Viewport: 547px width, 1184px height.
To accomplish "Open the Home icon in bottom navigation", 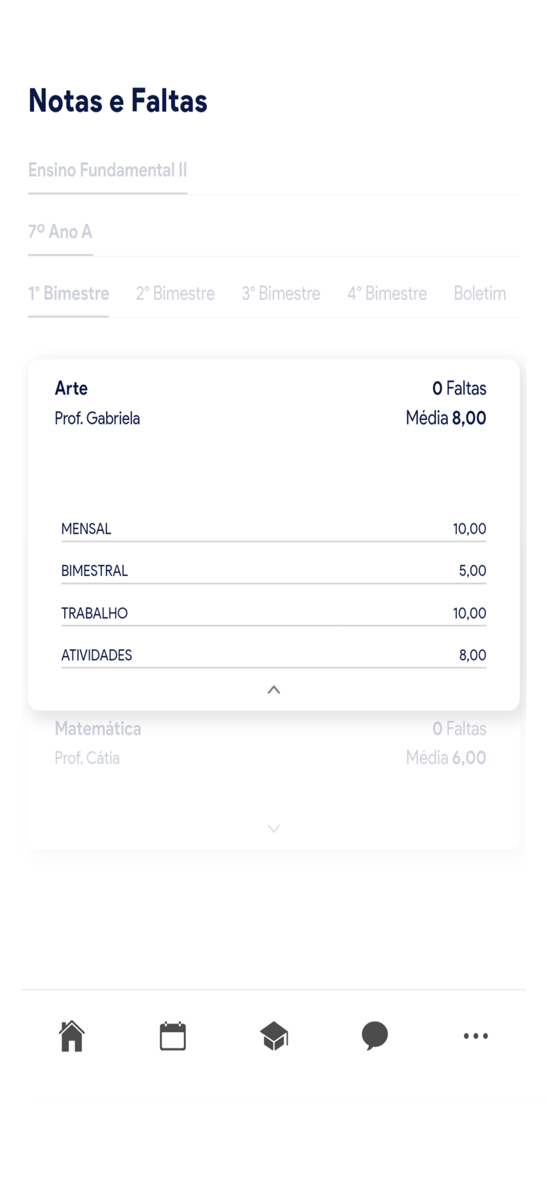I will point(72,1036).
